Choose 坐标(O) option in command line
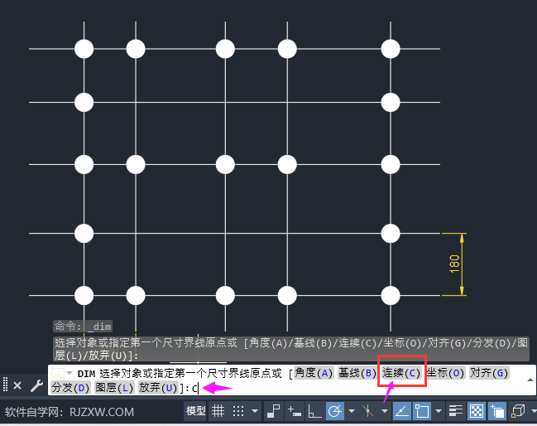 click(445, 373)
